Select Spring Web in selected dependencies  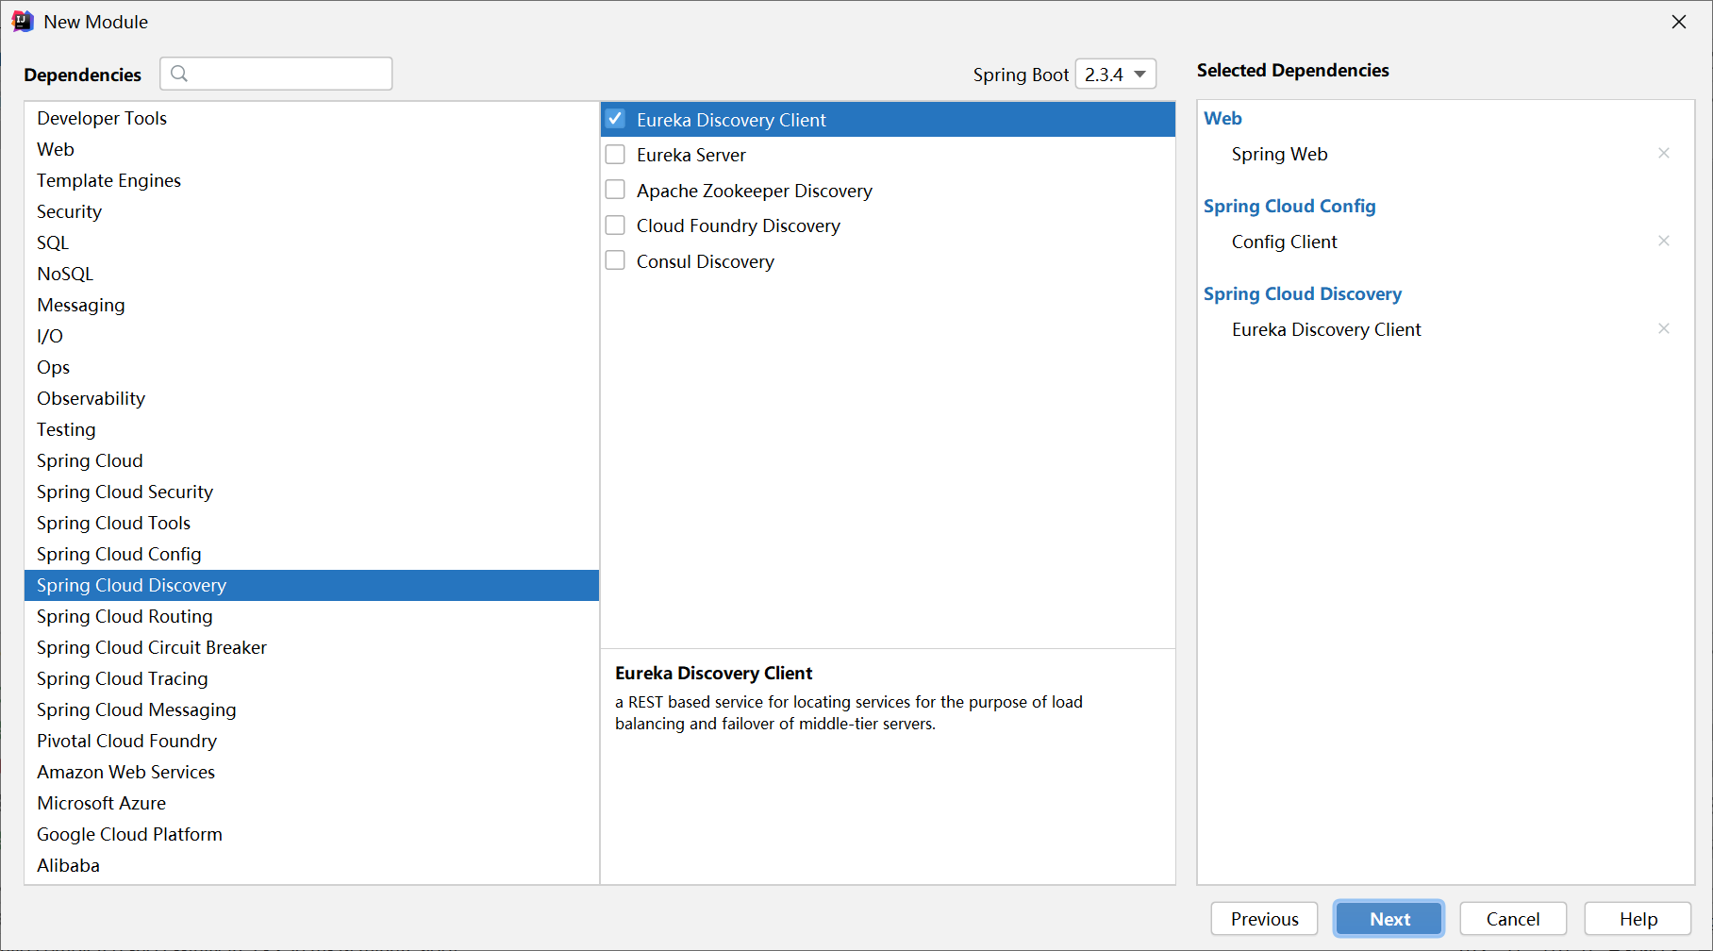tap(1279, 154)
